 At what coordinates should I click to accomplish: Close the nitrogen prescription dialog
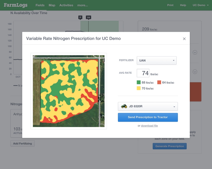pyautogui.click(x=184, y=39)
